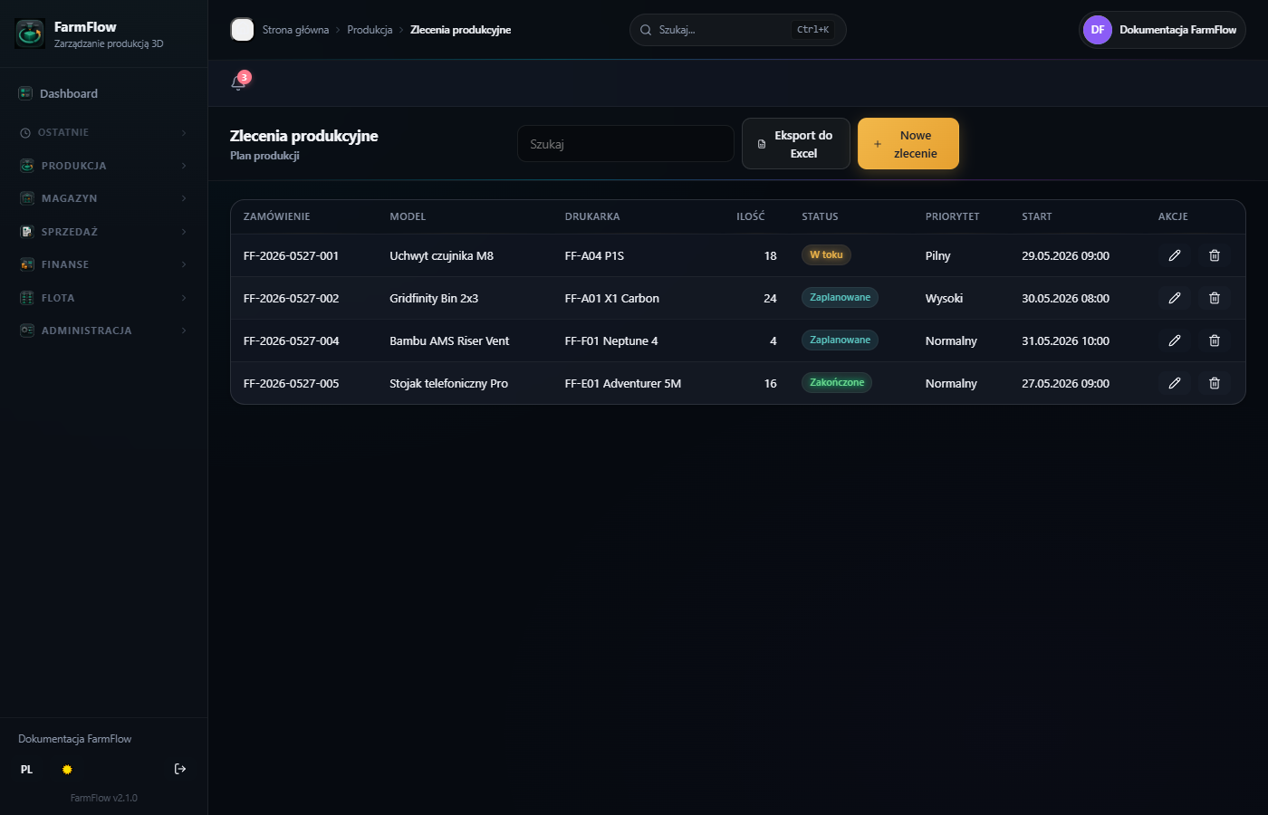1268x815 pixels.
Task: Expand the Magazyn sidebar section
Action: tap(104, 198)
